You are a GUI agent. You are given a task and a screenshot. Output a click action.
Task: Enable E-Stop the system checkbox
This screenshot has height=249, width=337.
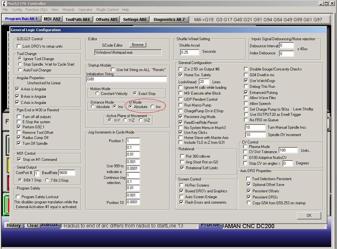click(19, 122)
